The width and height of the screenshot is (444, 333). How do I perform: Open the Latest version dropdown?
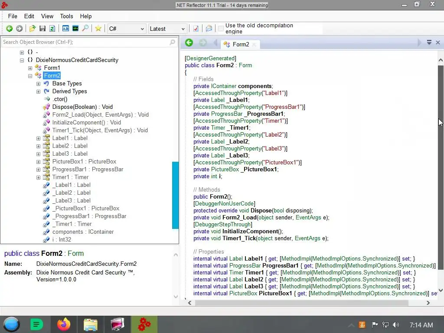click(x=167, y=29)
